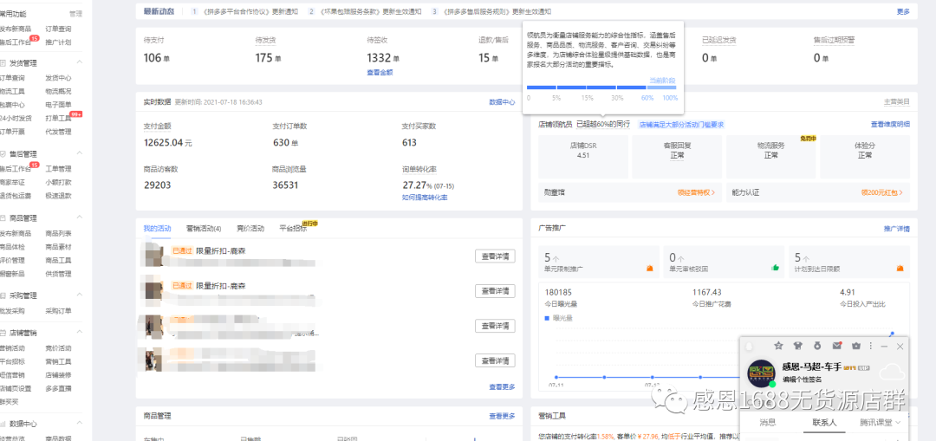Open 工单管理 in sidebar
This screenshot has height=441, width=936.
click(58, 169)
